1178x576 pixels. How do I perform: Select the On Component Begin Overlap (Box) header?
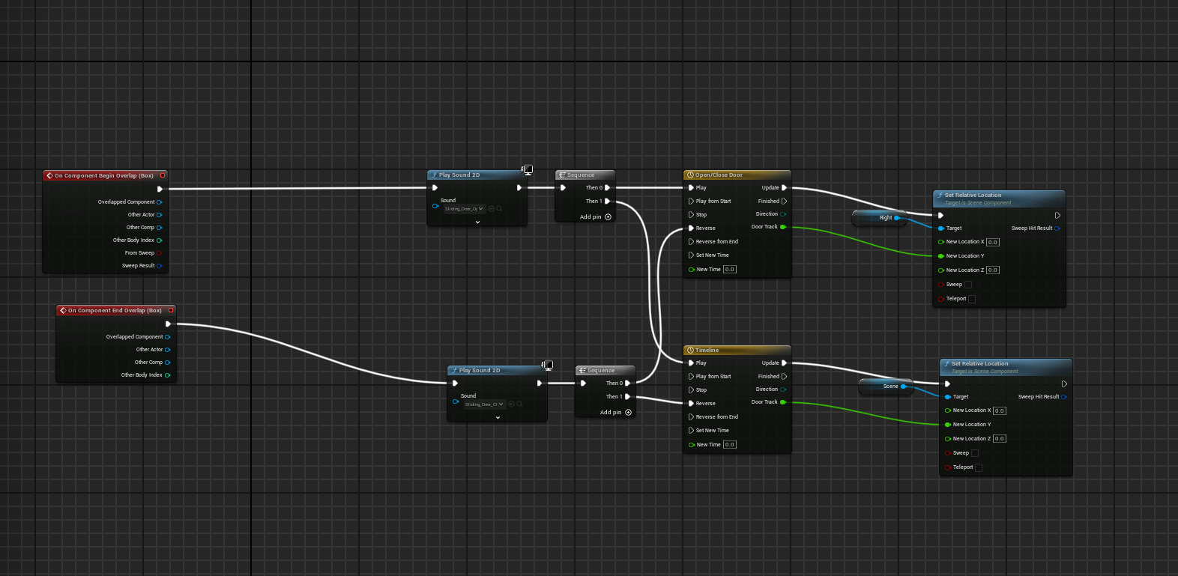tap(105, 176)
